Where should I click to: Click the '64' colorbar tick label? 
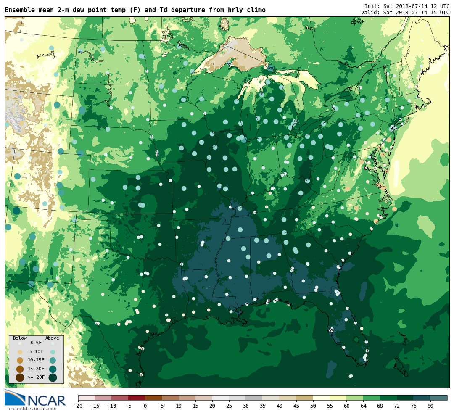point(364,406)
